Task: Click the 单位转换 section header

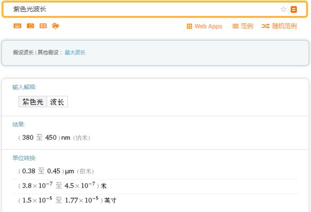Action: pyautogui.click(x=24, y=158)
